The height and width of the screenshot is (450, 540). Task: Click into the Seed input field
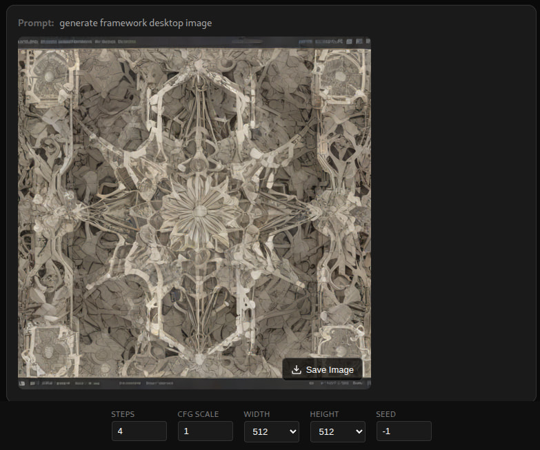click(404, 431)
